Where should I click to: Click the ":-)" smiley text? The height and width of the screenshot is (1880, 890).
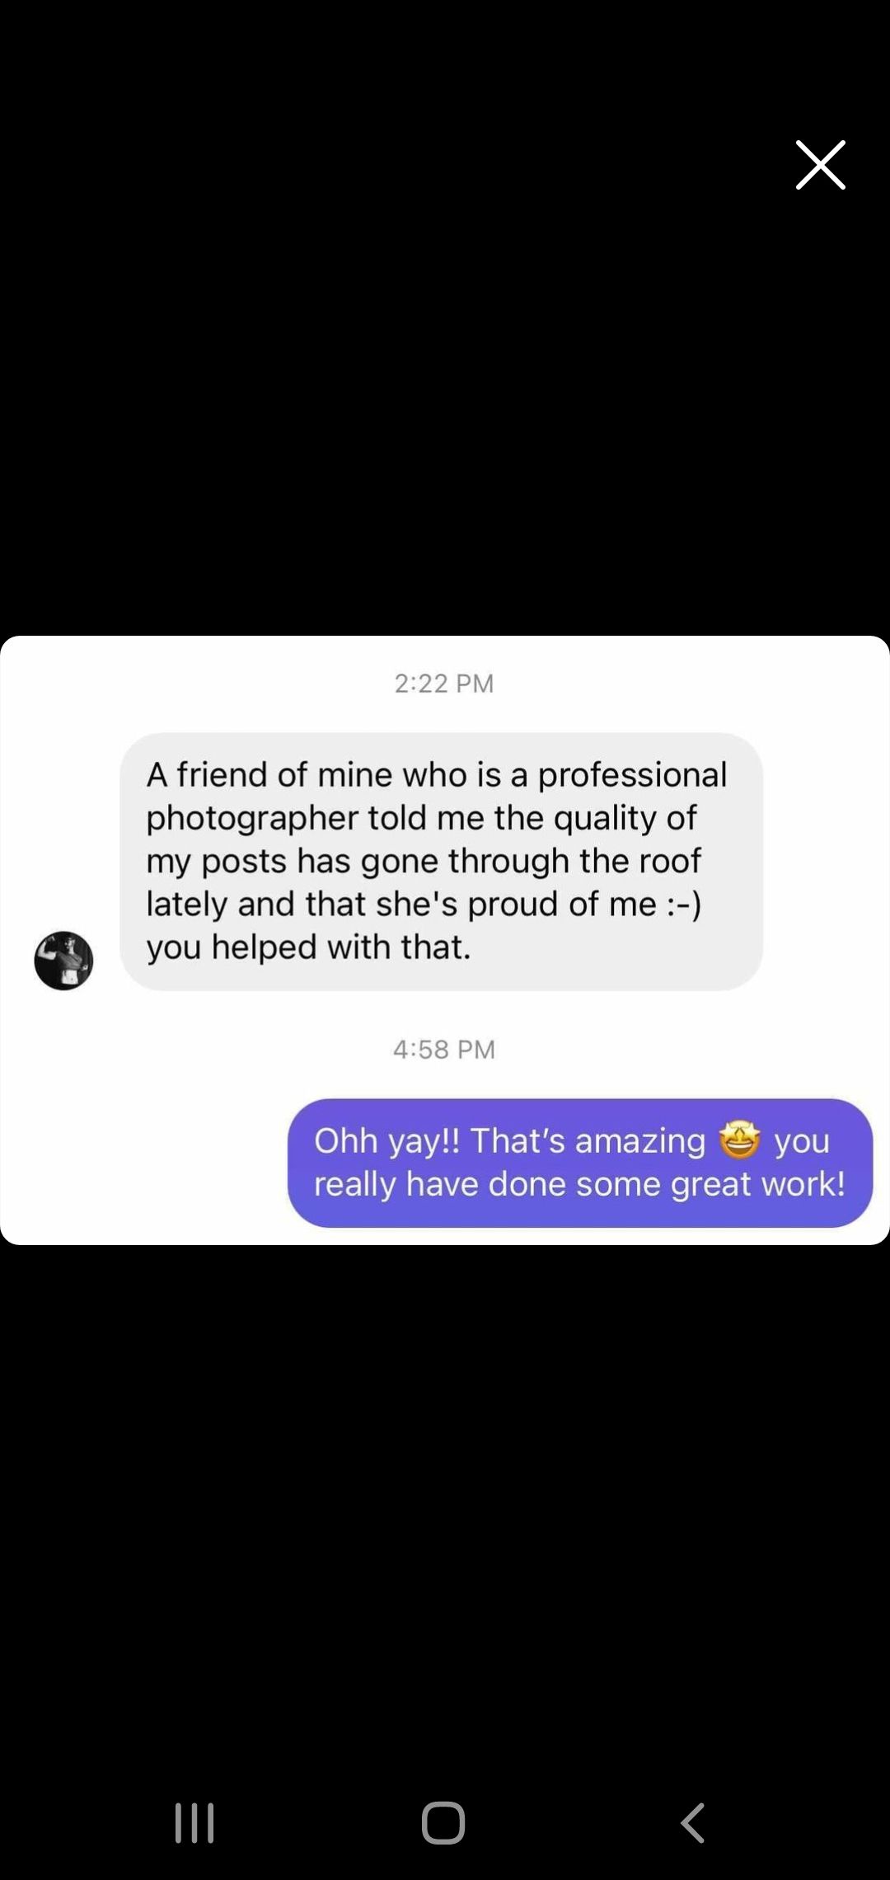683,905
